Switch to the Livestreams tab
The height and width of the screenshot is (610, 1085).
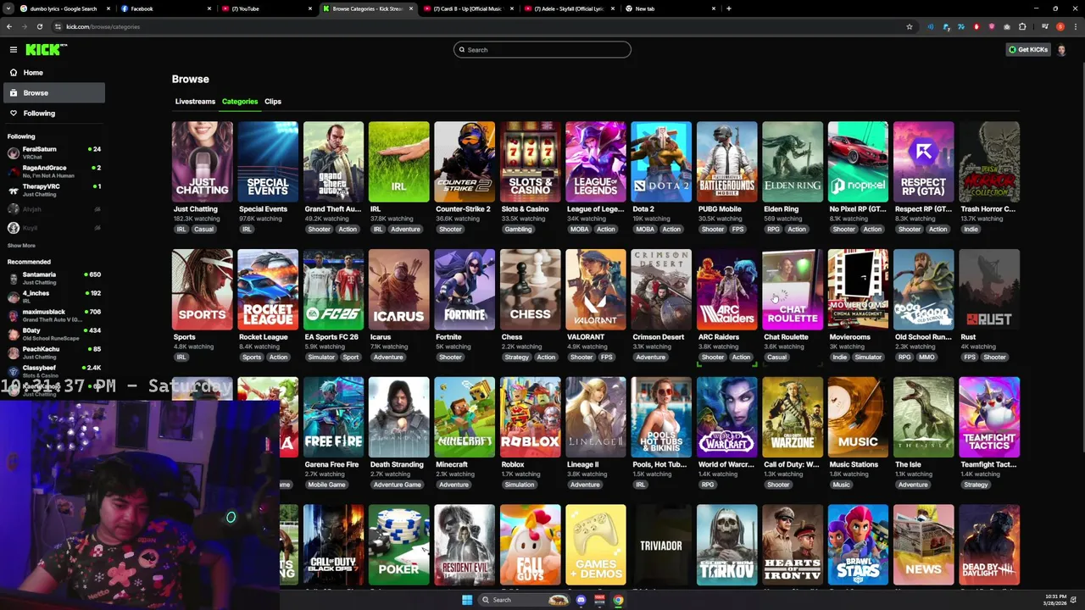pyautogui.click(x=195, y=102)
